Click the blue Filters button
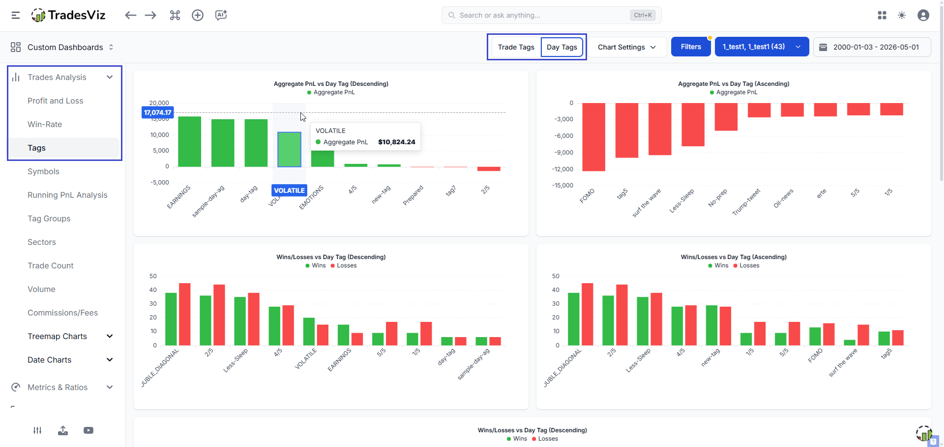The width and height of the screenshot is (944, 447). click(x=691, y=47)
